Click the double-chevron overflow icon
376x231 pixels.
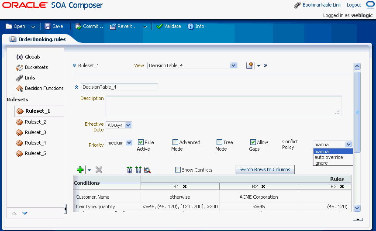pos(266,65)
